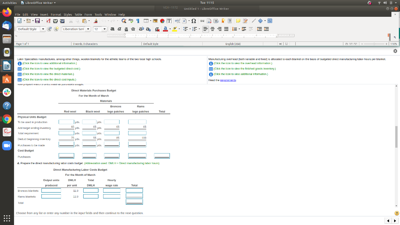The width and height of the screenshot is (400, 225).
Task: Expand the Font Color dropdown arrow
Action: tap(170, 29)
